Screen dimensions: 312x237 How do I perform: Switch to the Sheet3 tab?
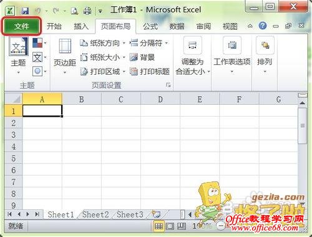[x=130, y=215]
